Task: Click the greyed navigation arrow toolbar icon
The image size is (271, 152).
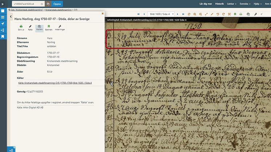Action: click(x=261, y=14)
